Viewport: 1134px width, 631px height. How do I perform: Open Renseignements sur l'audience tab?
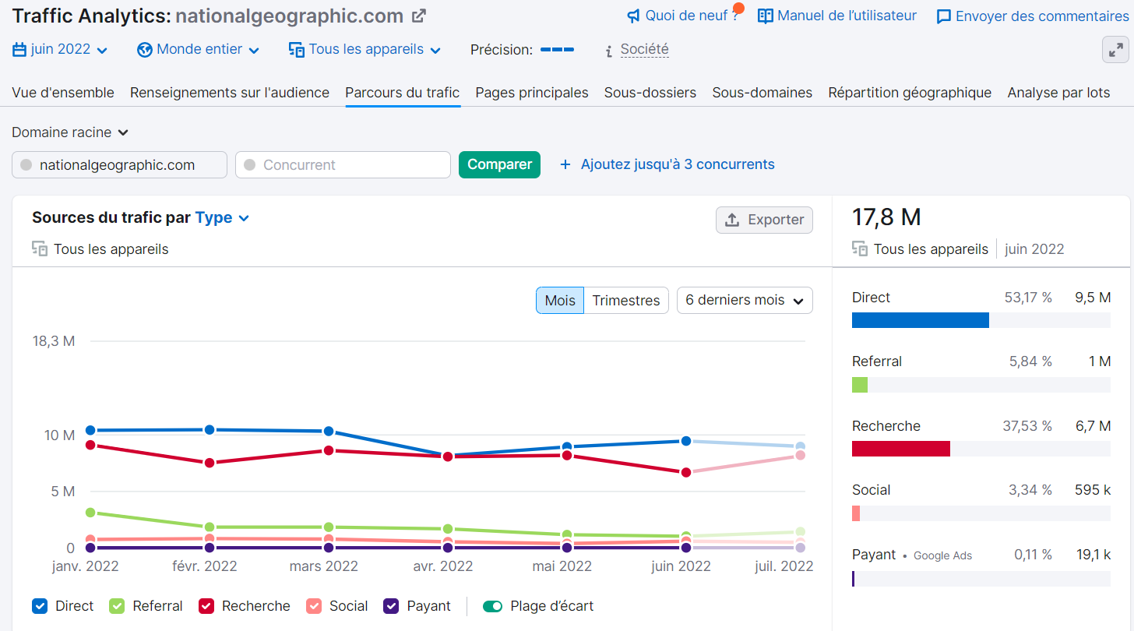230,93
